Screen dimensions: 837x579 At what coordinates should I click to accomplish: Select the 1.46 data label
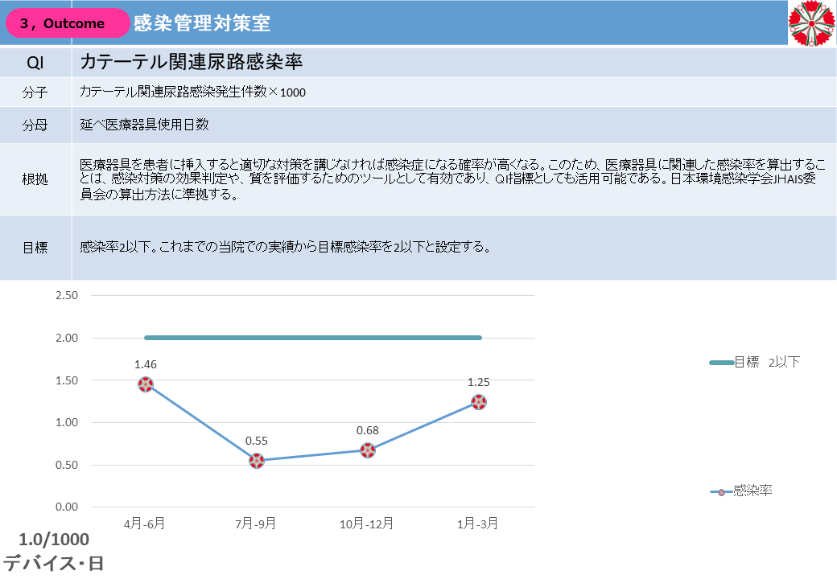pos(146,364)
